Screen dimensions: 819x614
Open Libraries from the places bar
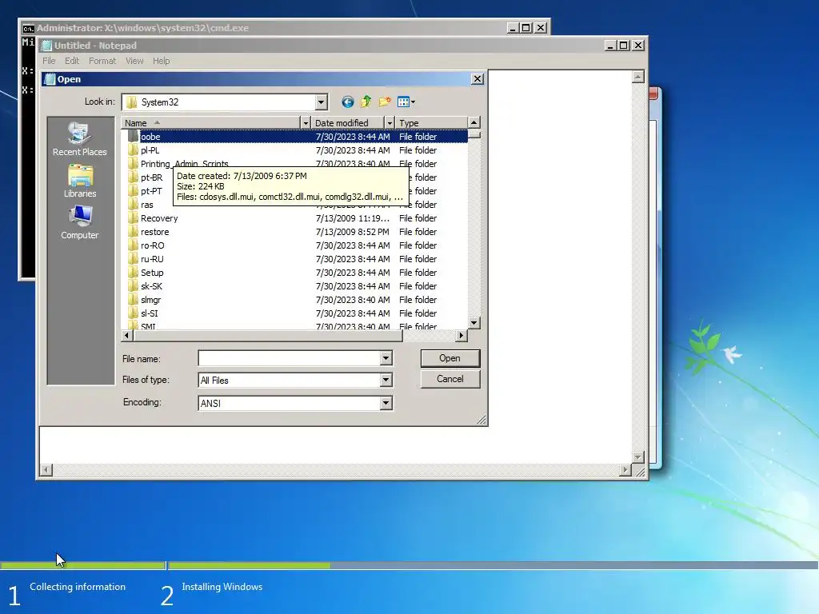point(80,181)
